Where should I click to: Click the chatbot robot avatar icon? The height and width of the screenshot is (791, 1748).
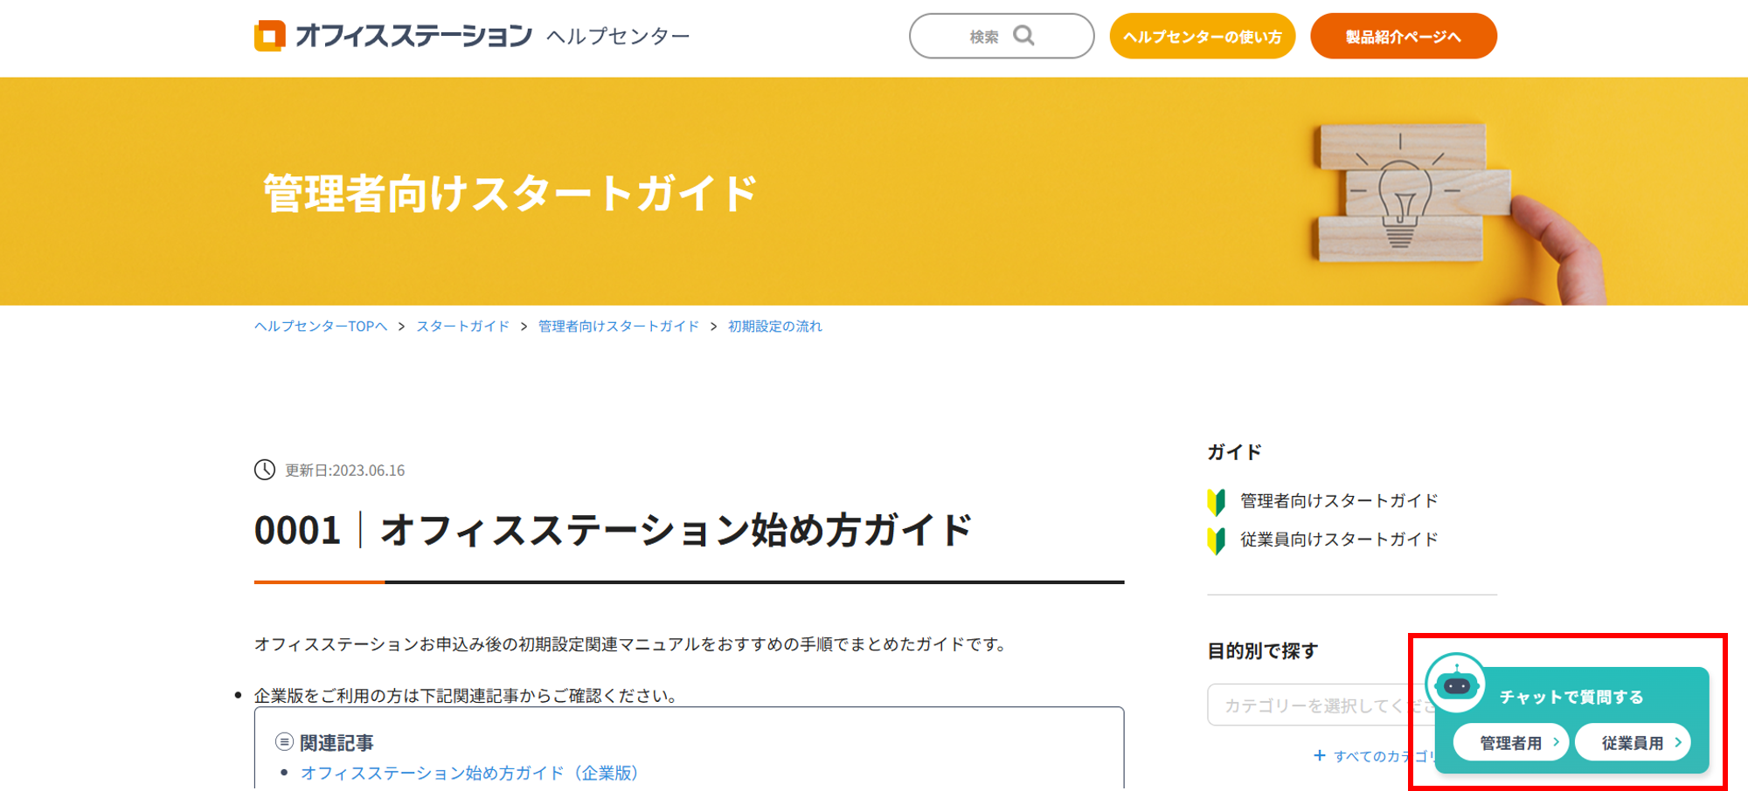pos(1456,684)
